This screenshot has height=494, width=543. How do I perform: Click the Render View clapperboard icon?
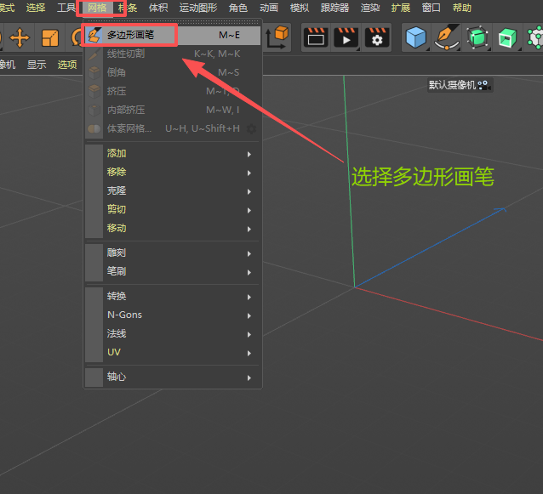[316, 37]
